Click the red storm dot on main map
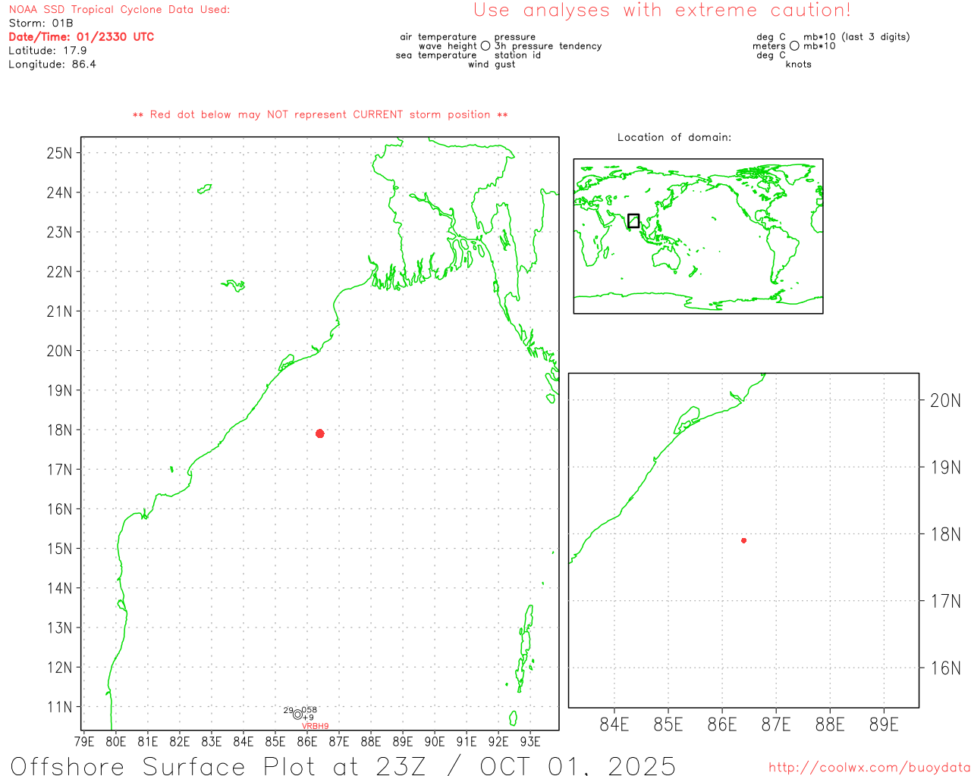This screenshot has width=971, height=776. (319, 433)
